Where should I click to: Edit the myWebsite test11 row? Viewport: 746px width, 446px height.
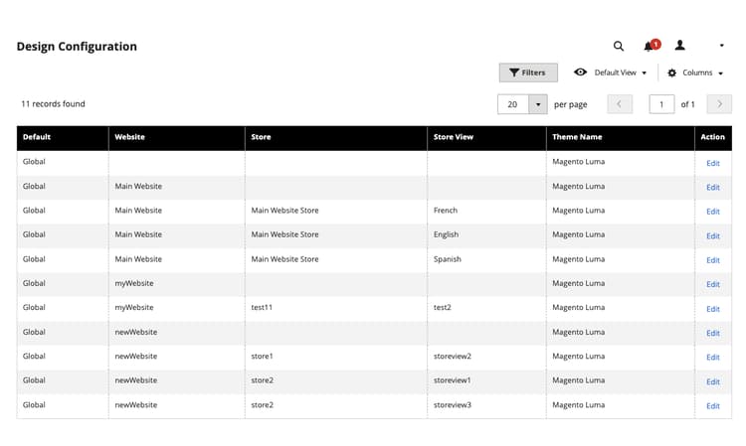coord(713,309)
